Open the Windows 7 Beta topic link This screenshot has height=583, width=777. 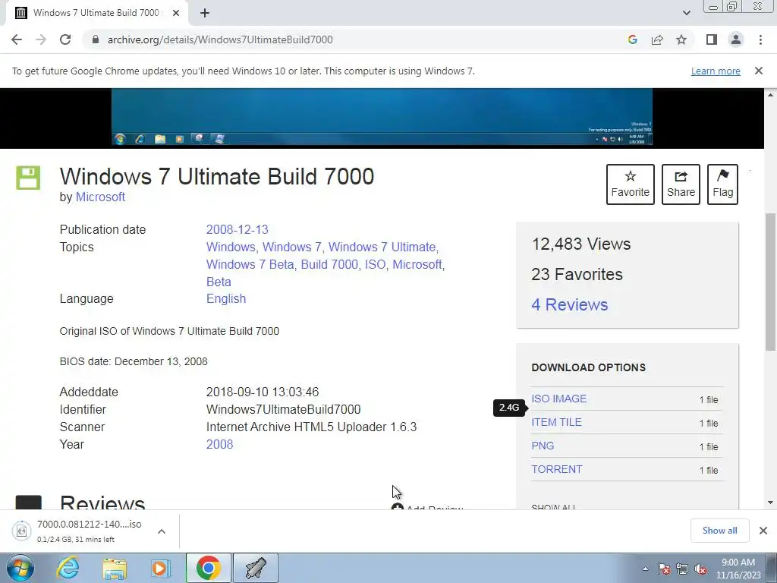pyautogui.click(x=250, y=264)
